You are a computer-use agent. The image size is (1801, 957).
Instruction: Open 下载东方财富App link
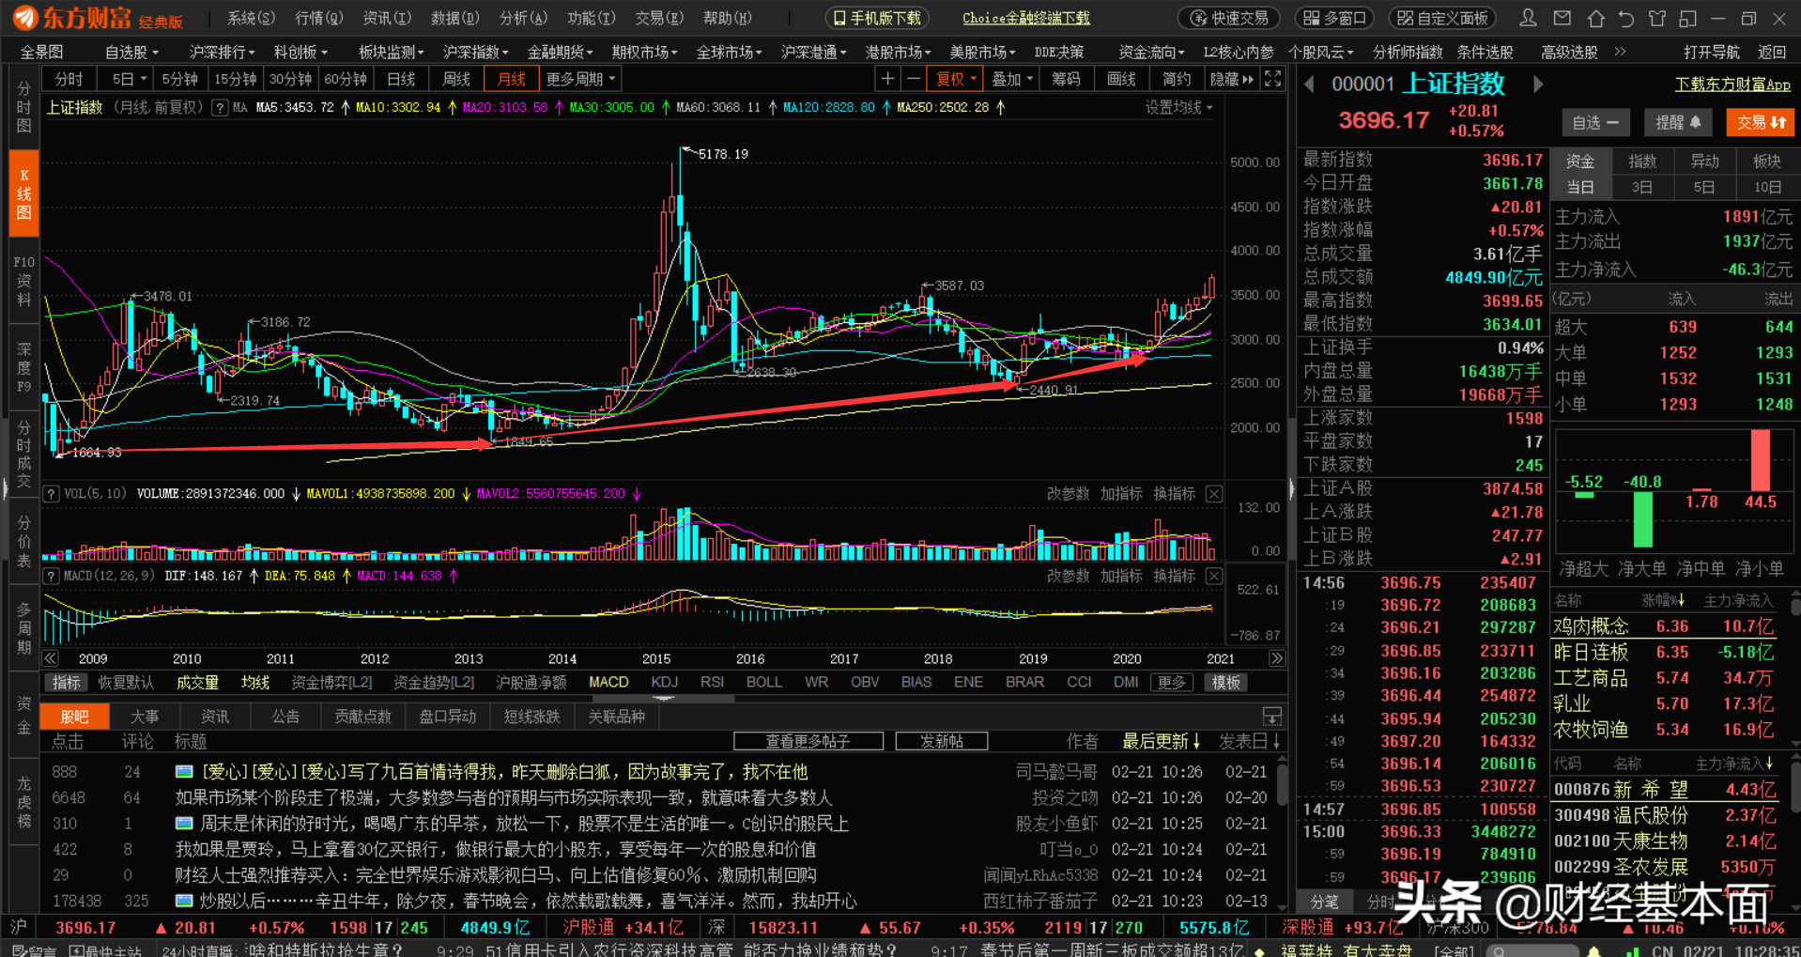tap(1732, 85)
